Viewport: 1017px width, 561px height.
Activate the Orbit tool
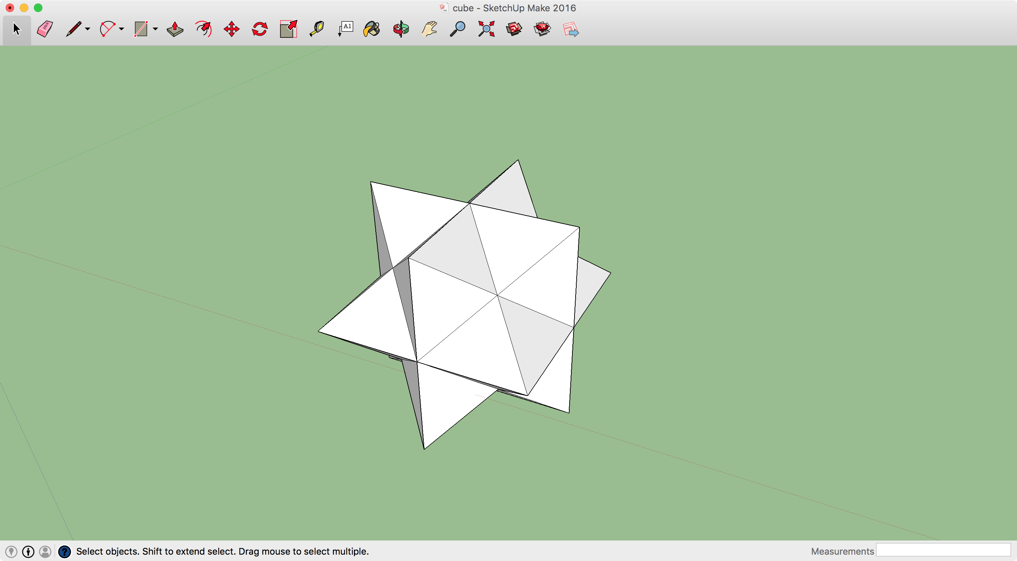tap(400, 29)
